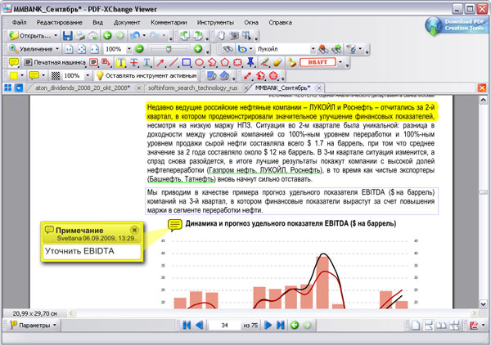Open the Инструменты menu
491x346 pixels.
[215, 23]
